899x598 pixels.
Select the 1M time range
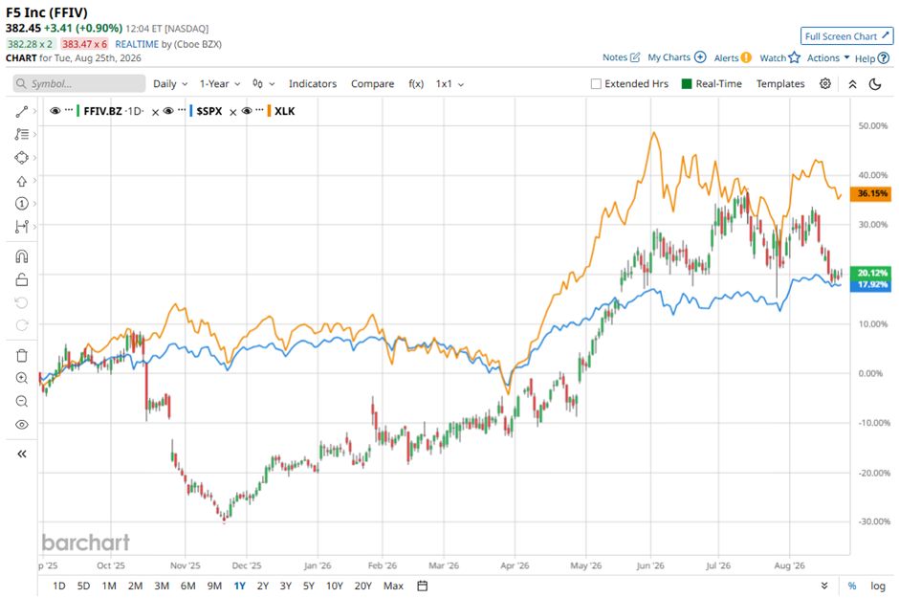[109, 586]
